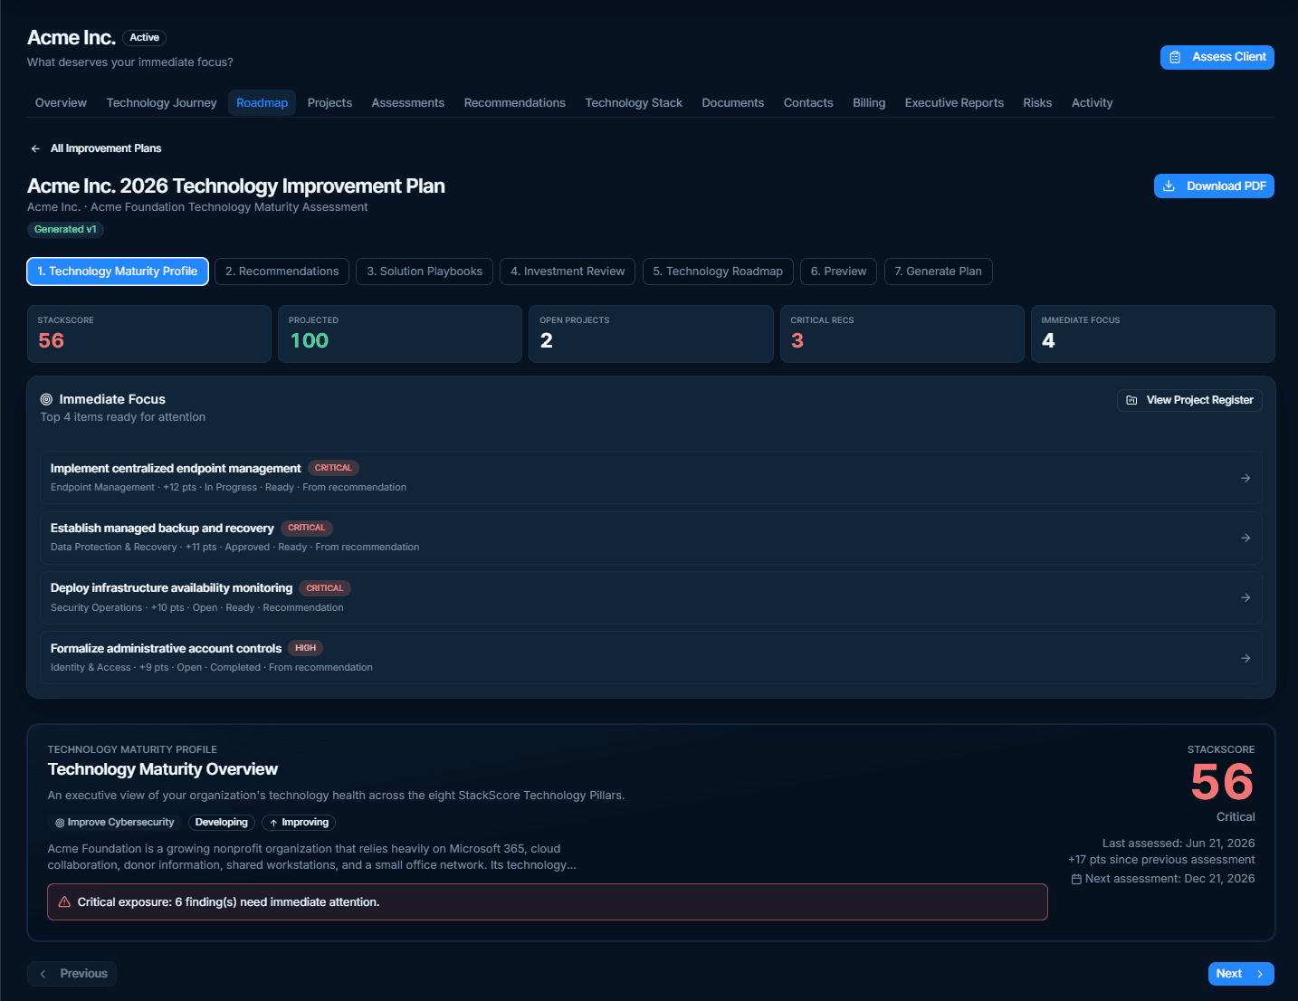The height and width of the screenshot is (1001, 1298).
Task: Click the Stackscore 56 stat card
Action: click(149, 334)
